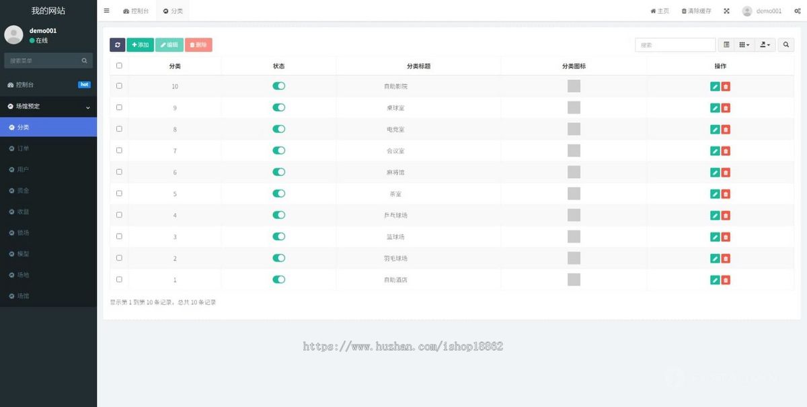Open 用户 in the sidebar
The image size is (807, 407).
click(x=48, y=169)
